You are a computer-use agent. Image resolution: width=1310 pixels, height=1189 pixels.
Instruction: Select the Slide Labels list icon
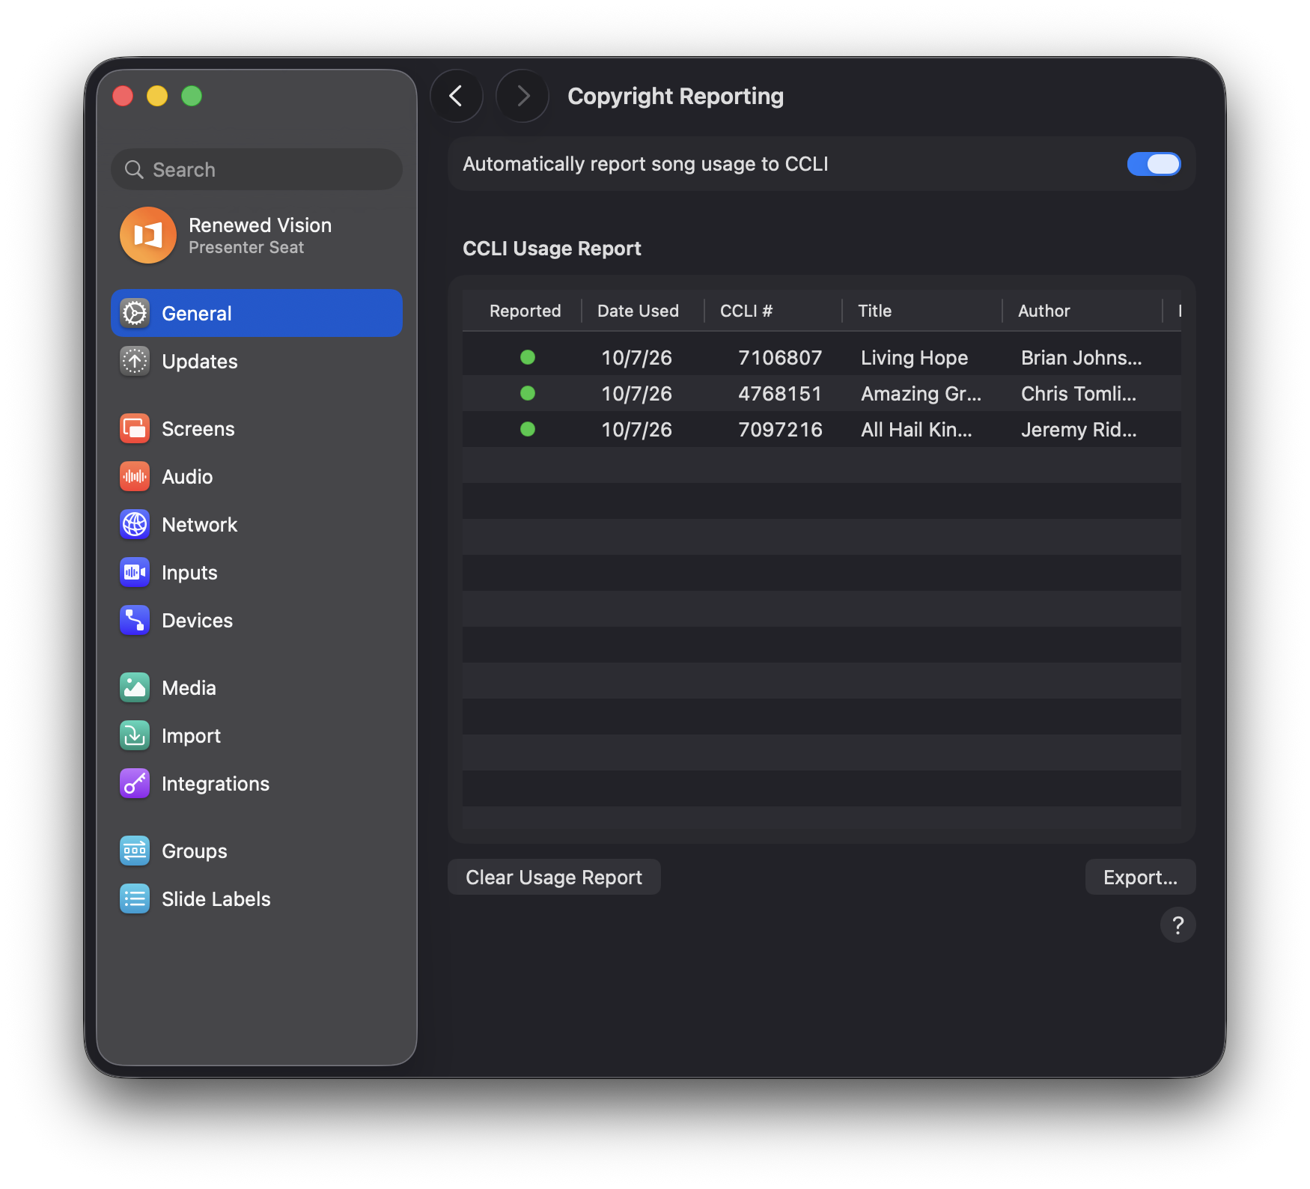point(135,898)
